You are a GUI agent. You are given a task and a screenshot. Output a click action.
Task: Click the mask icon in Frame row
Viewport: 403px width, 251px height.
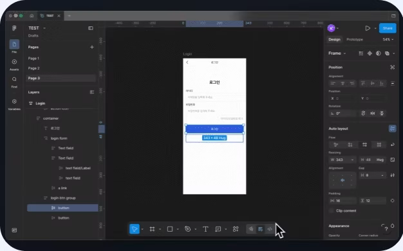(379, 53)
